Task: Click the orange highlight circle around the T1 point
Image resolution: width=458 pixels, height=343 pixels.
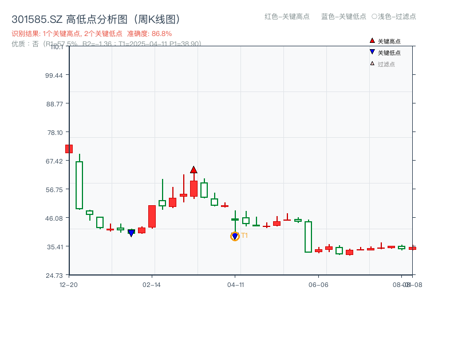Action: [235, 236]
